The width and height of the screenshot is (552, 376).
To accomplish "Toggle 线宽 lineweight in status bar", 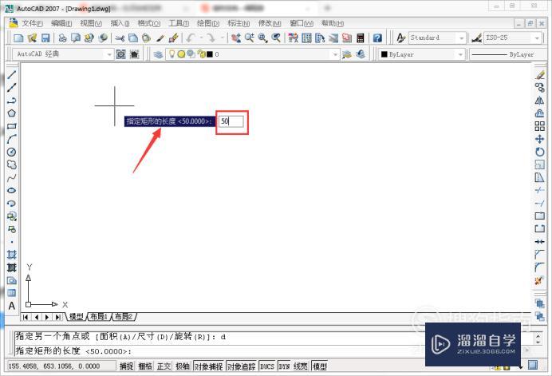I will 300,366.
